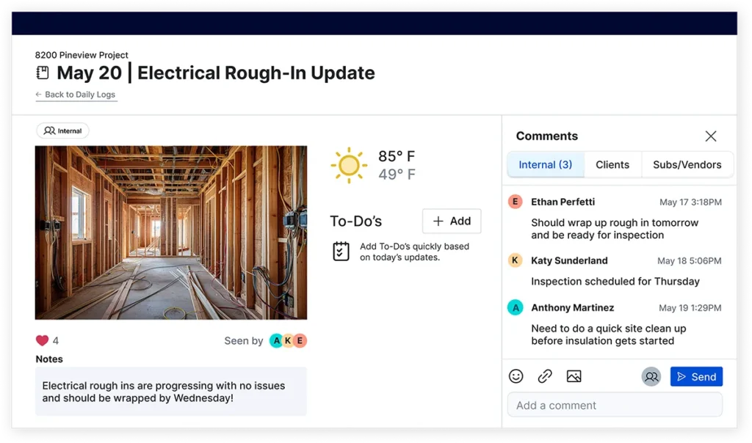The image size is (752, 443).
Task: Click the mention people icon button
Action: tap(651, 377)
